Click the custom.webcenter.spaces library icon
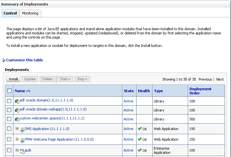231x157 pixels. [17, 119]
